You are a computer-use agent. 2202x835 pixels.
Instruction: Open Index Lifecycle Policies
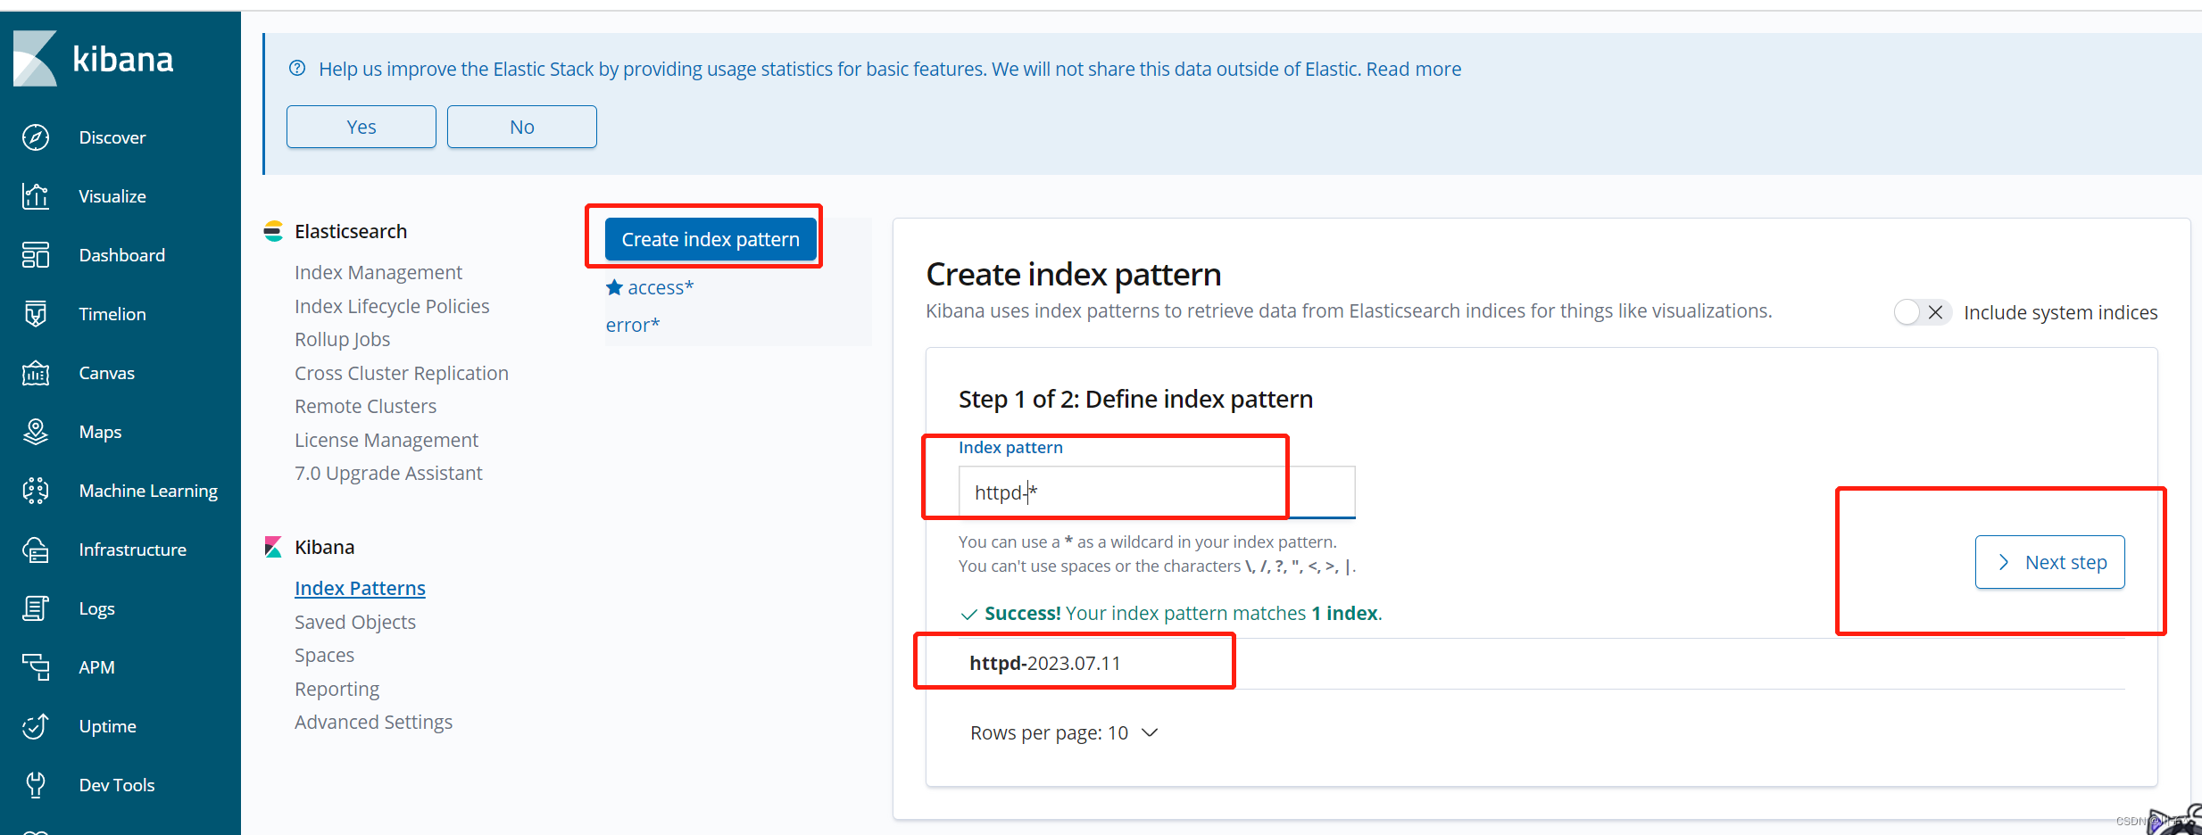pos(392,306)
